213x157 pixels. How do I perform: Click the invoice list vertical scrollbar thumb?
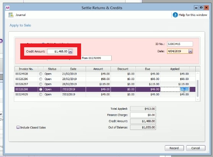(198, 88)
